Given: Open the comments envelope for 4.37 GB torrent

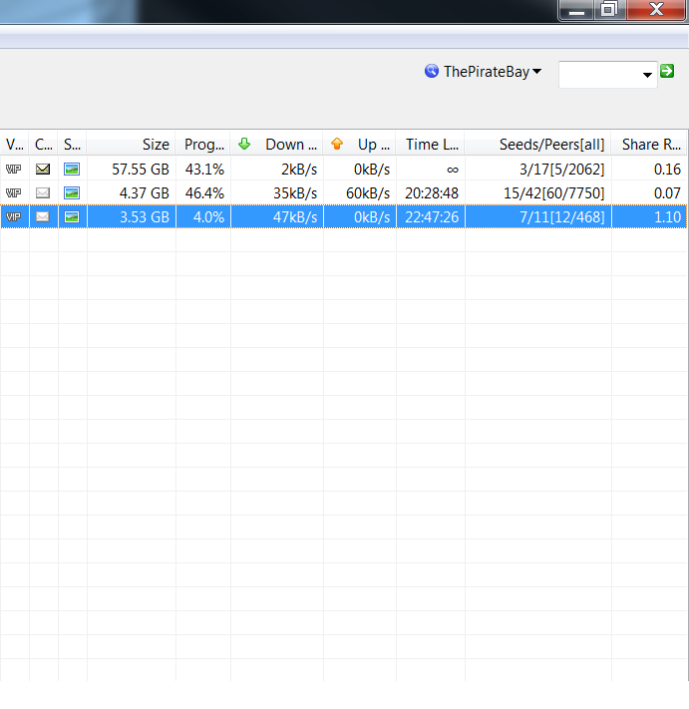Looking at the screenshot, I should click(43, 193).
